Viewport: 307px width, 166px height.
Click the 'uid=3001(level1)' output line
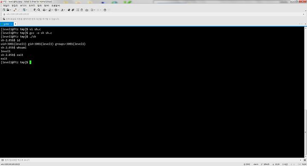pos(43,44)
